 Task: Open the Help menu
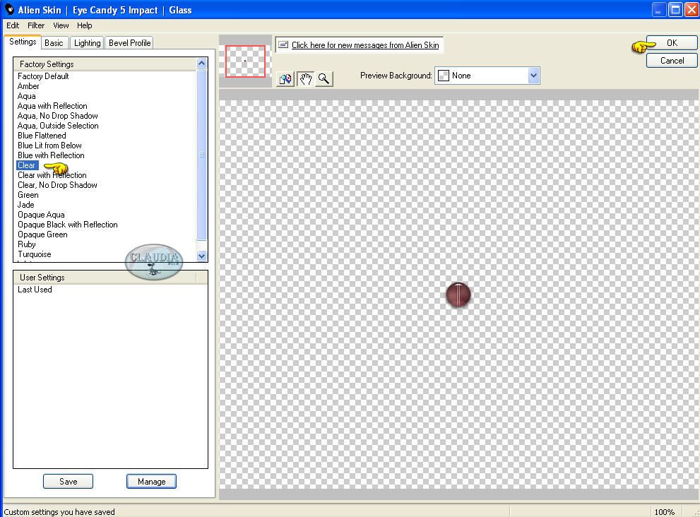coord(84,25)
